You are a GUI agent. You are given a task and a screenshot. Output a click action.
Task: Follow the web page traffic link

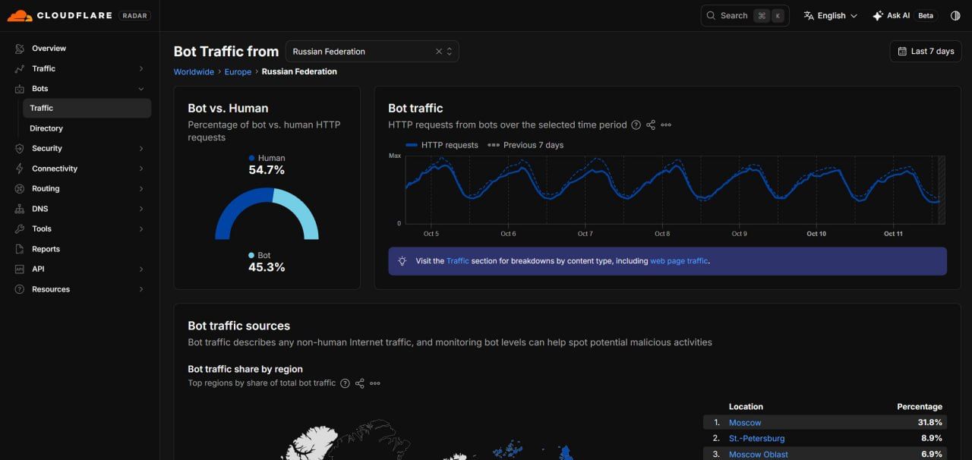[x=679, y=261]
